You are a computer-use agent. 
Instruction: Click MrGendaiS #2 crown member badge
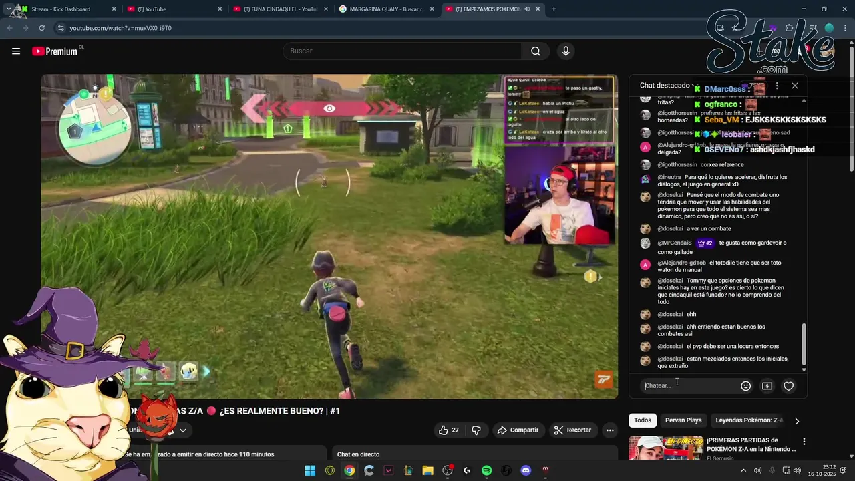(x=705, y=243)
